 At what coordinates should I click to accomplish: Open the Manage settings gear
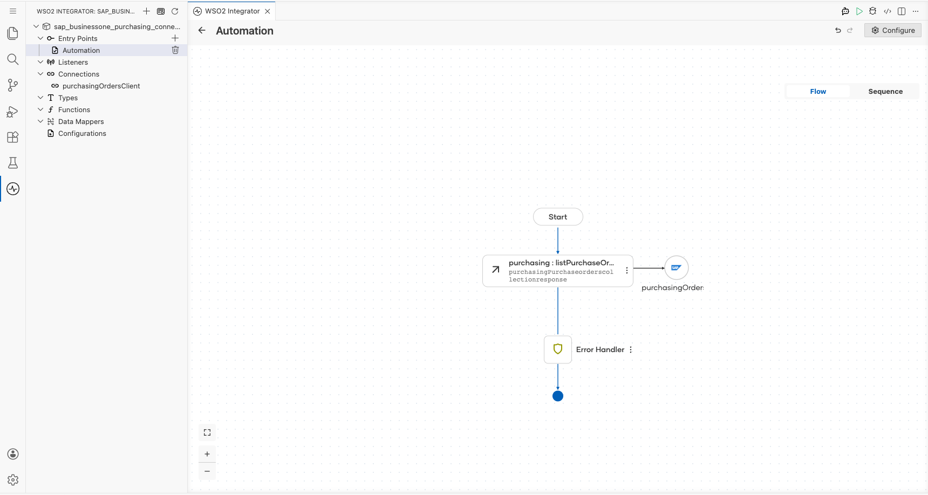pos(13,480)
